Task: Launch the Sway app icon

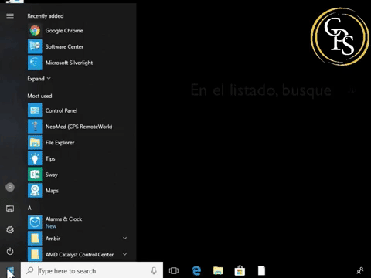Action: (x=35, y=175)
